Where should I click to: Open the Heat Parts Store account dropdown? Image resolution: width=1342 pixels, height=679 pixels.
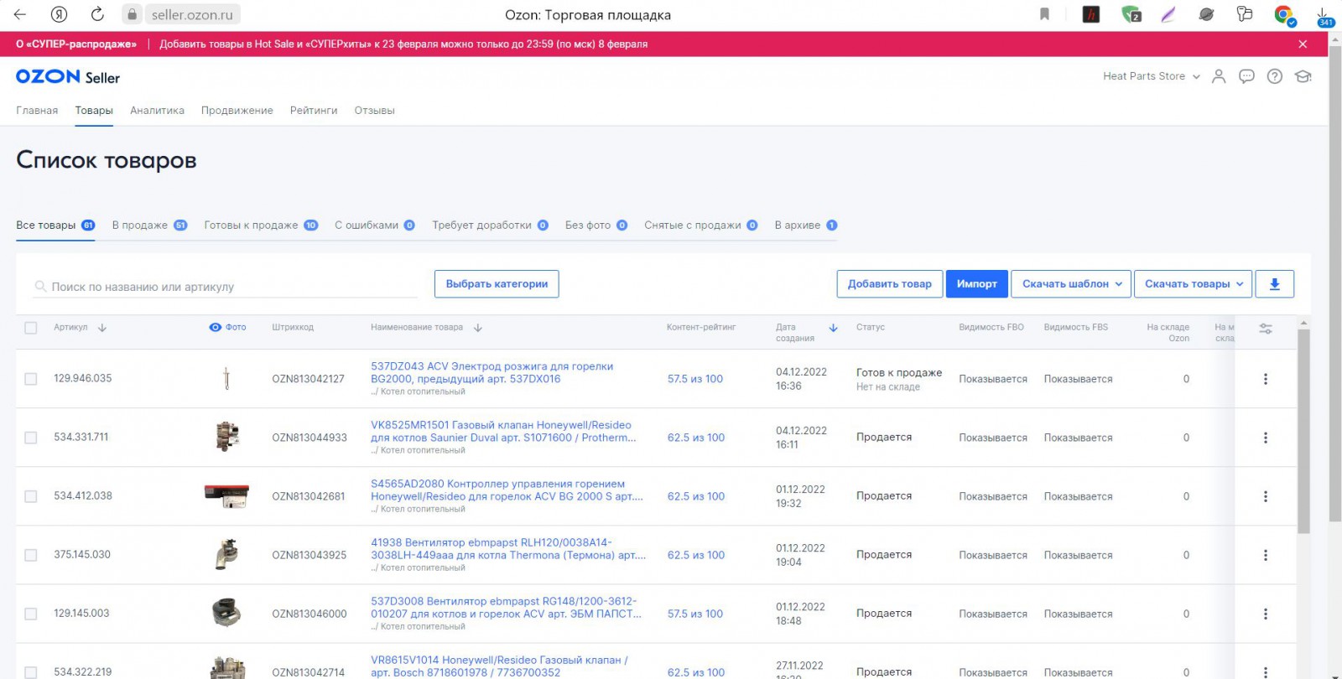(1151, 76)
